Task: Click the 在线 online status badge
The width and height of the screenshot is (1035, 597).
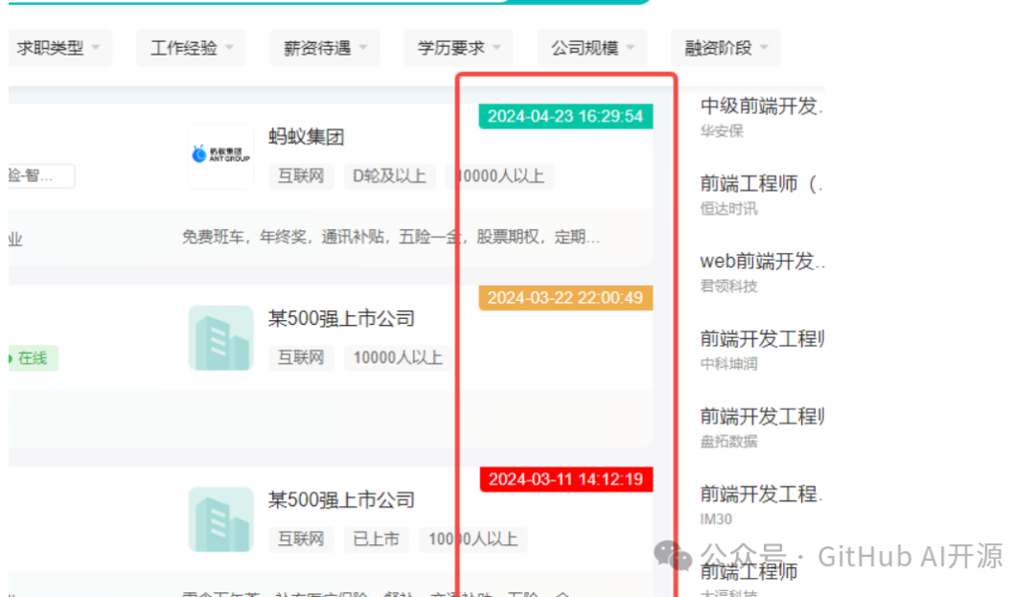Action: point(33,358)
